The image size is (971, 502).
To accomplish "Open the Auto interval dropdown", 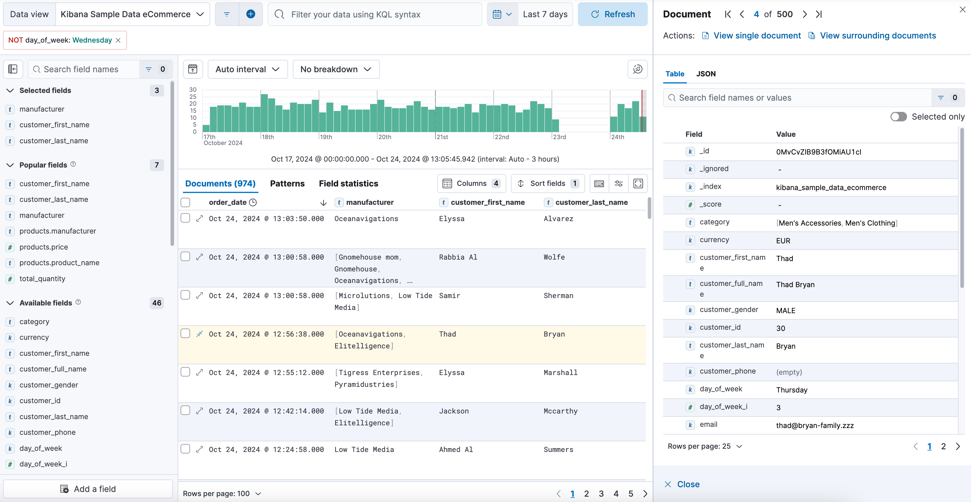I will point(247,69).
